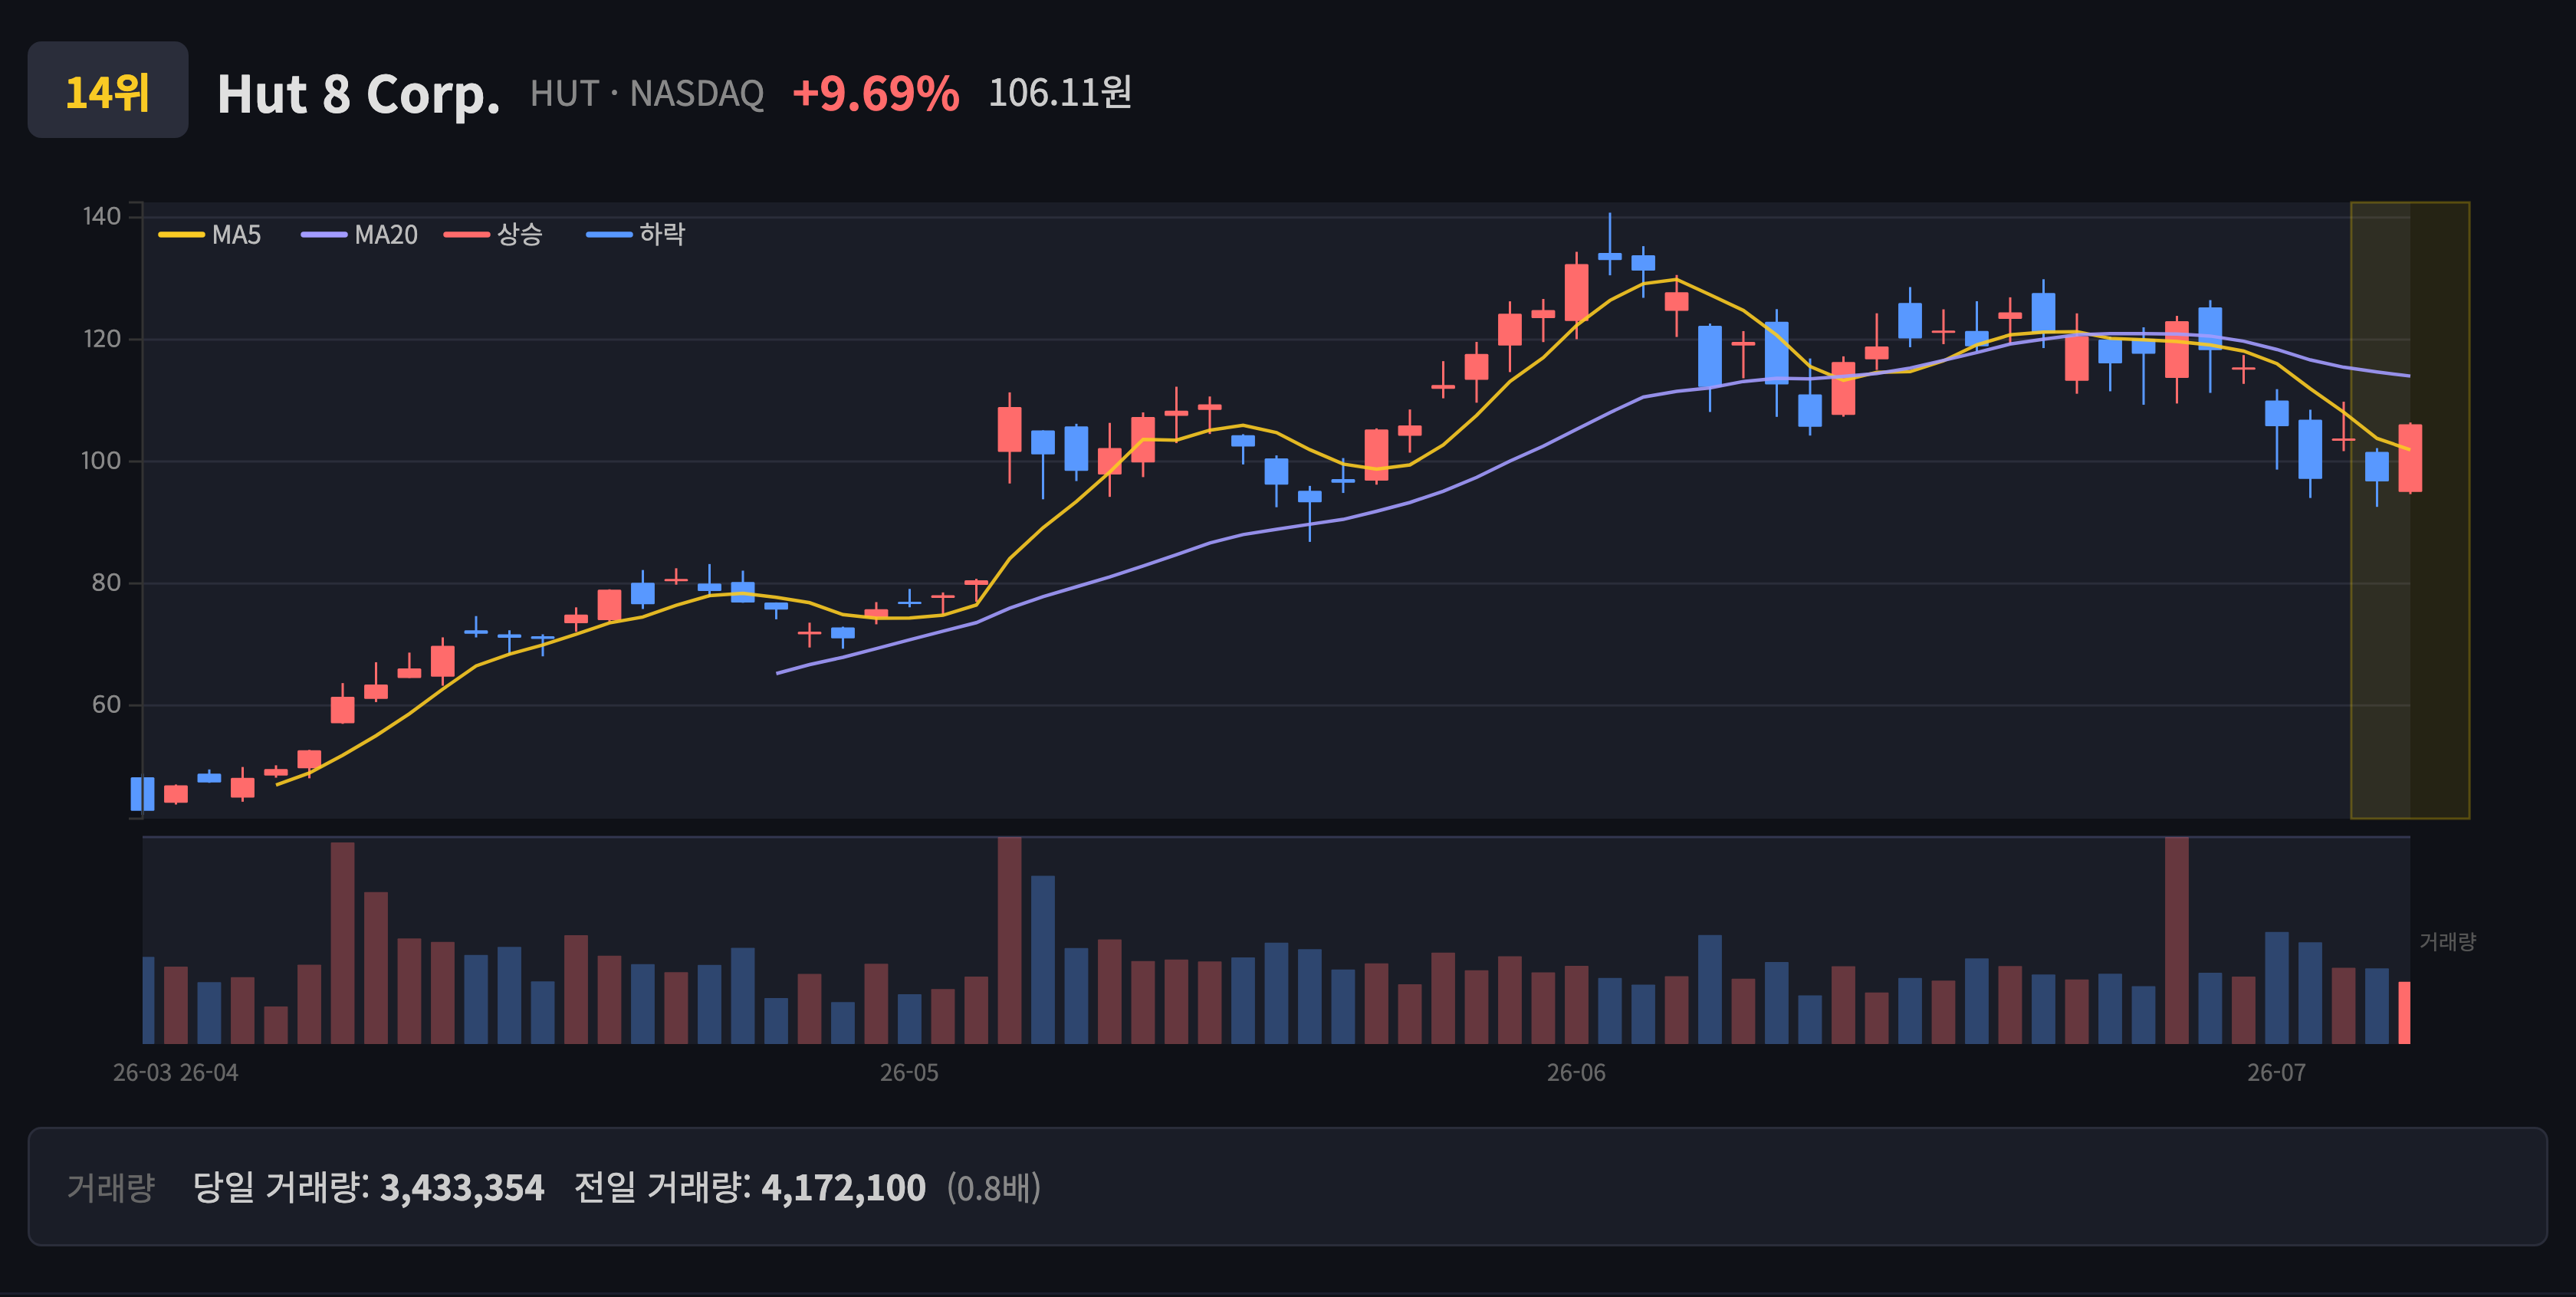Toggle the 상승 legend entry

click(494, 235)
